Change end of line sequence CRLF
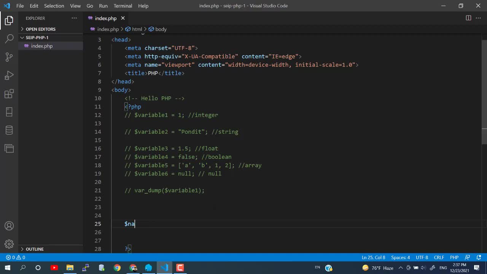Screen dimensions: 487x274 click(439, 257)
